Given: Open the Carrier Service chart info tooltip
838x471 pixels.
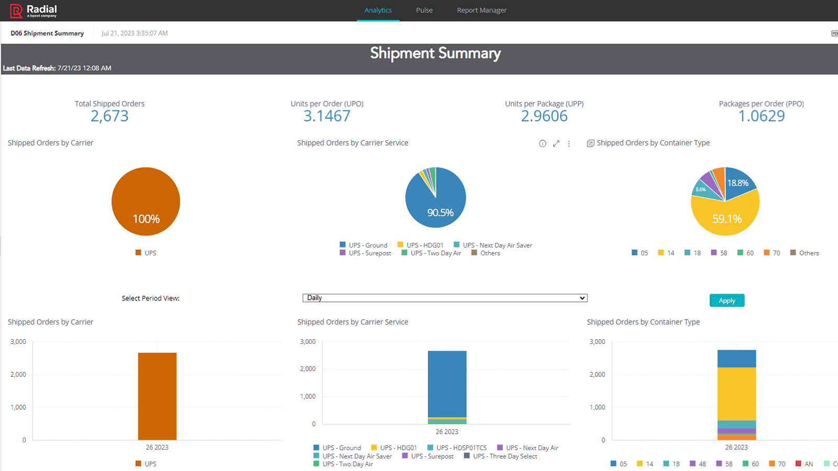Looking at the screenshot, I should tap(542, 143).
